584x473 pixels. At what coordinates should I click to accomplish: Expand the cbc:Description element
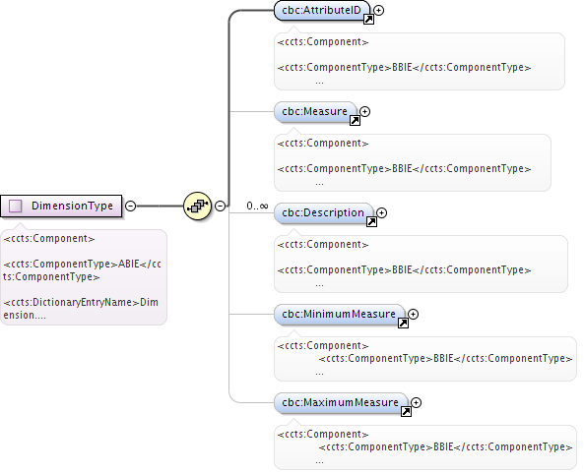click(382, 212)
